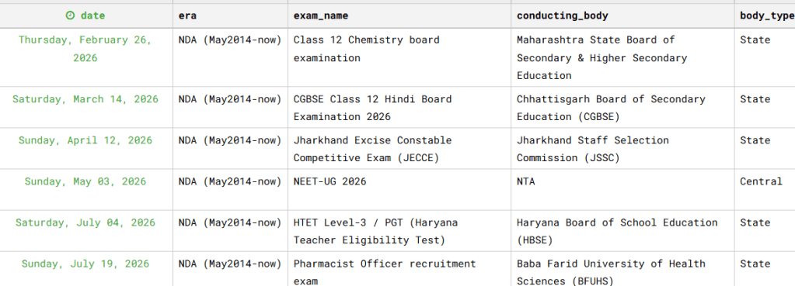
Task: Select the Class 12 Chemistry board examination cell
Action: [399, 57]
